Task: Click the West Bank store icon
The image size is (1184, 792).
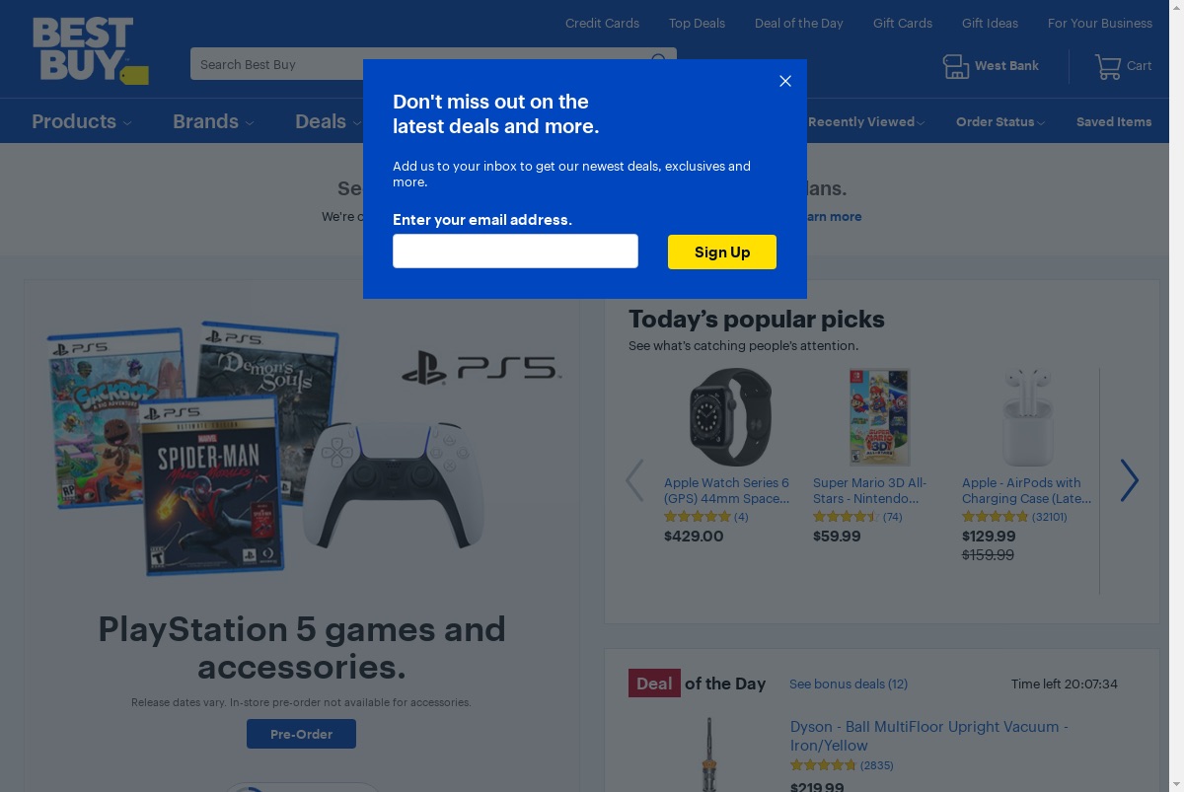Action: click(x=956, y=66)
